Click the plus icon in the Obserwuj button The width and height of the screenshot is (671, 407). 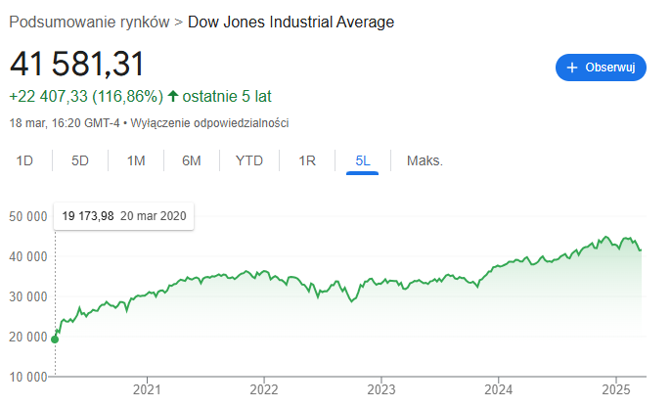572,68
